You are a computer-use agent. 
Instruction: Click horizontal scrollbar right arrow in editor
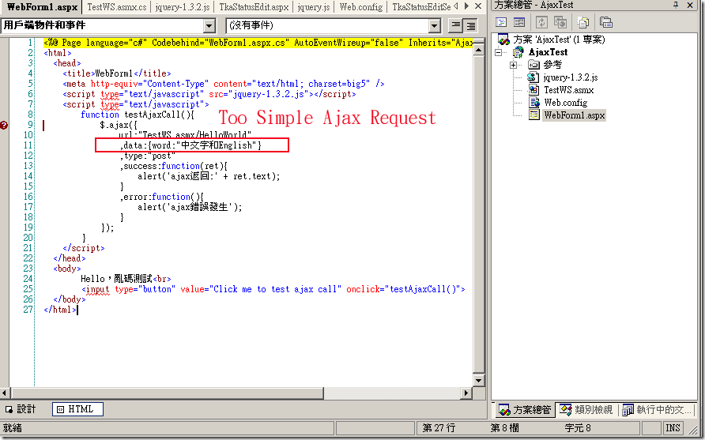coord(466,393)
